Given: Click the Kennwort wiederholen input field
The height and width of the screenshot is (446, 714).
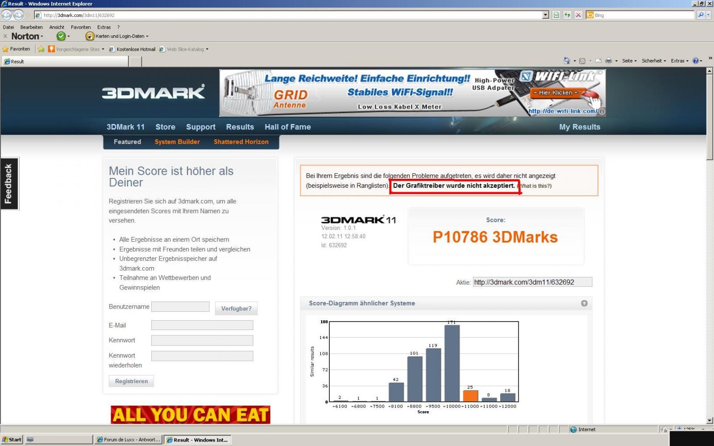Looking at the screenshot, I should tap(202, 356).
